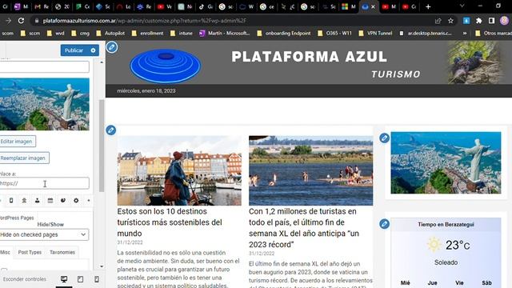Click the site padlock icon
The height and width of the screenshot is (288, 512).
(x=37, y=21)
